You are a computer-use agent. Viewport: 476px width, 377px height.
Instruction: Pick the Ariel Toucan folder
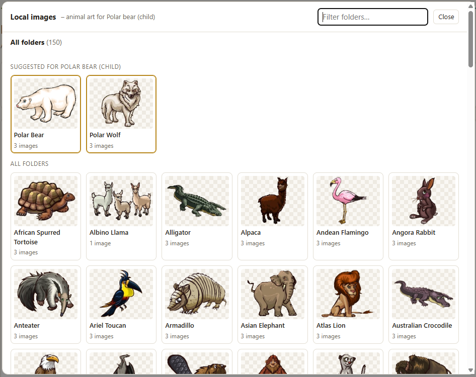click(x=121, y=305)
